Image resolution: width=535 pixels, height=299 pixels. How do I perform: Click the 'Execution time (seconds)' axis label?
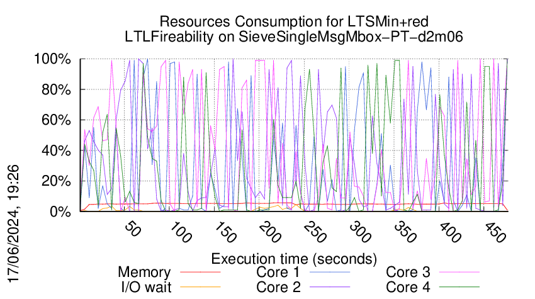294,259
